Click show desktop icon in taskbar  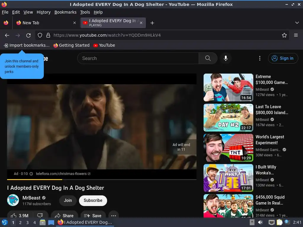pyautogui.click(x=51, y=222)
